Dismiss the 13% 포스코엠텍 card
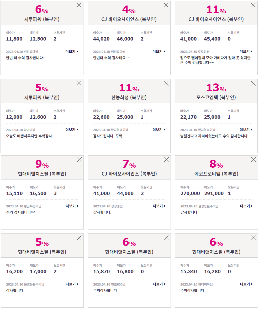The image size is (259, 309). 253,83
